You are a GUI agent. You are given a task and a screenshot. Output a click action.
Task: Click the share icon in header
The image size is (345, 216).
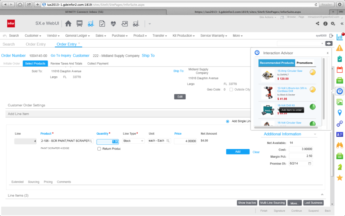317,23
